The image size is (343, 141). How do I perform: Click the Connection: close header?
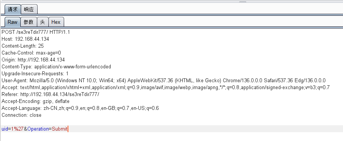[x=22, y=115]
